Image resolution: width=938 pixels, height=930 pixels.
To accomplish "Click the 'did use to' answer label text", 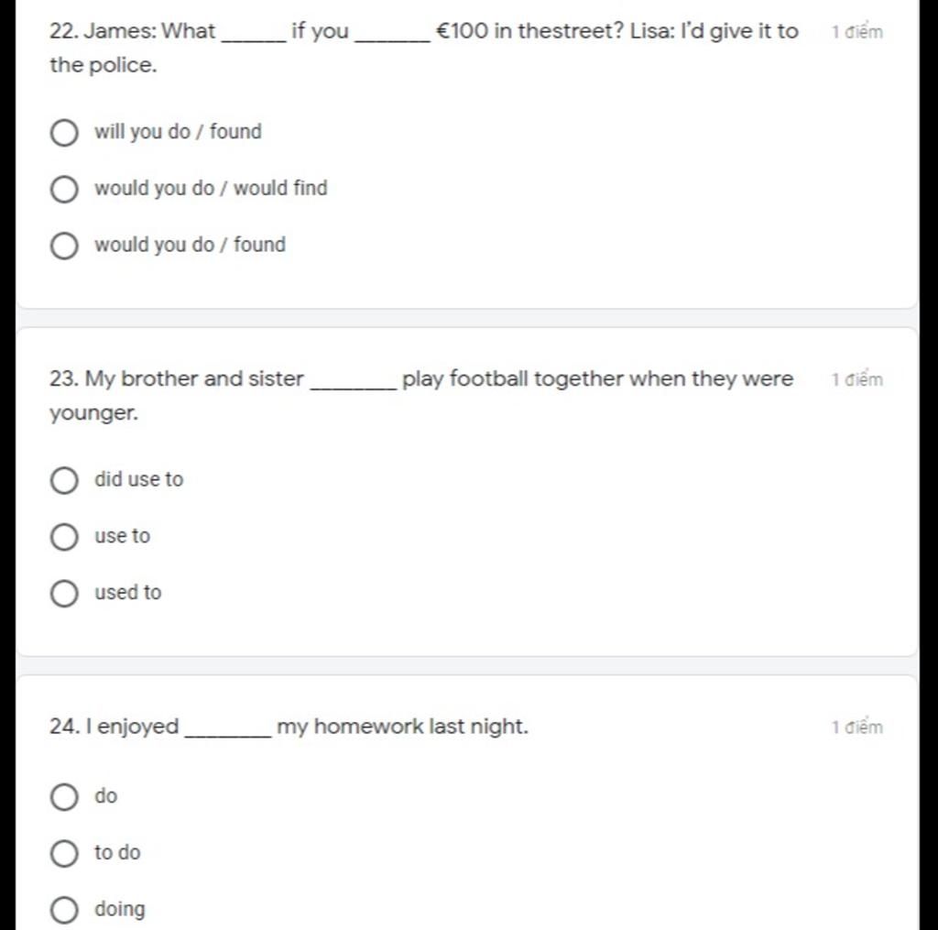I will pyautogui.click(x=138, y=479).
